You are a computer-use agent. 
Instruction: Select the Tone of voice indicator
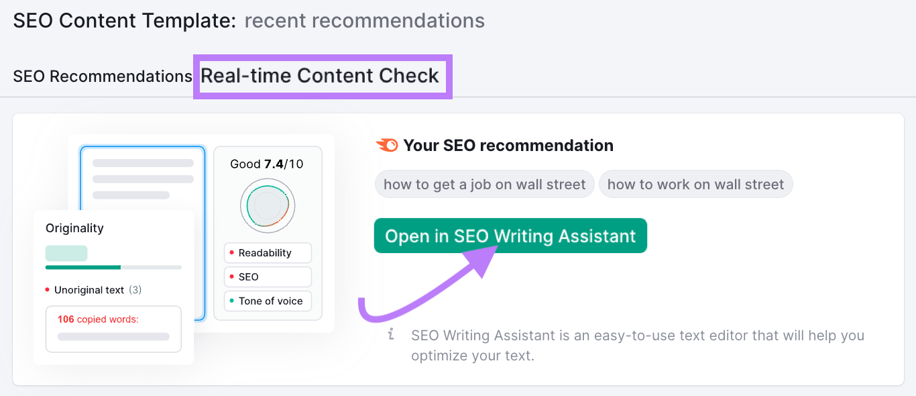tap(268, 301)
